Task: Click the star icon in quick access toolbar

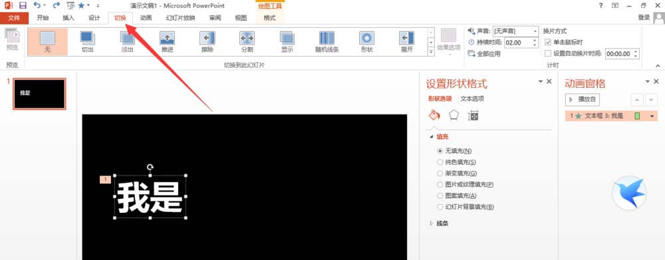Action: pyautogui.click(x=81, y=5)
